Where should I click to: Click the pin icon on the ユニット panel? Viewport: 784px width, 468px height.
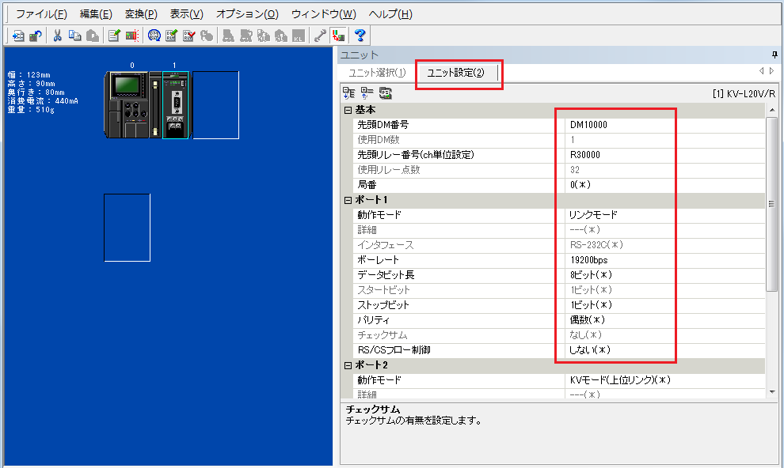(774, 55)
